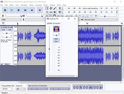
Task: Click the Record button
Action: [40, 10]
